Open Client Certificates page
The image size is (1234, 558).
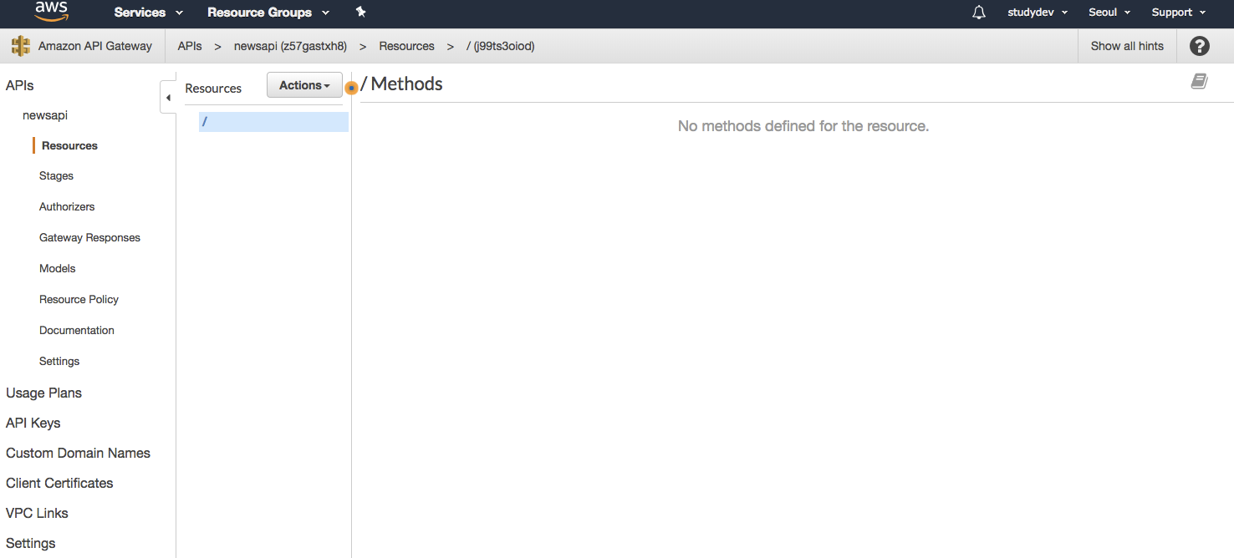[59, 483]
